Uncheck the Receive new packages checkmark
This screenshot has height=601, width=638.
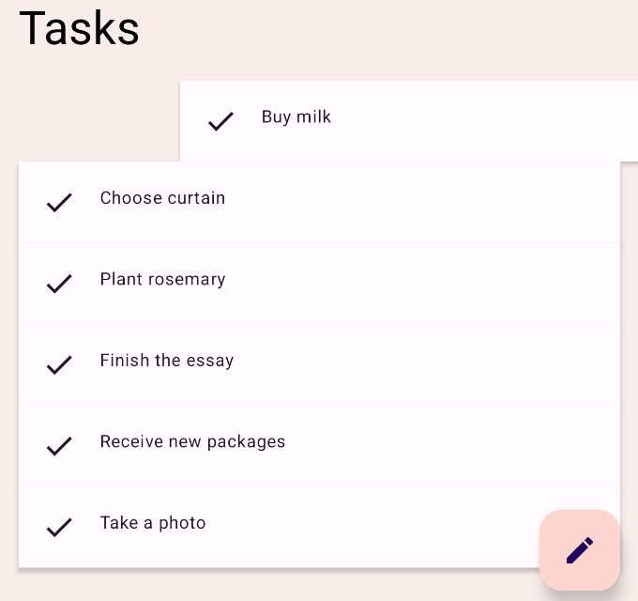click(x=59, y=445)
